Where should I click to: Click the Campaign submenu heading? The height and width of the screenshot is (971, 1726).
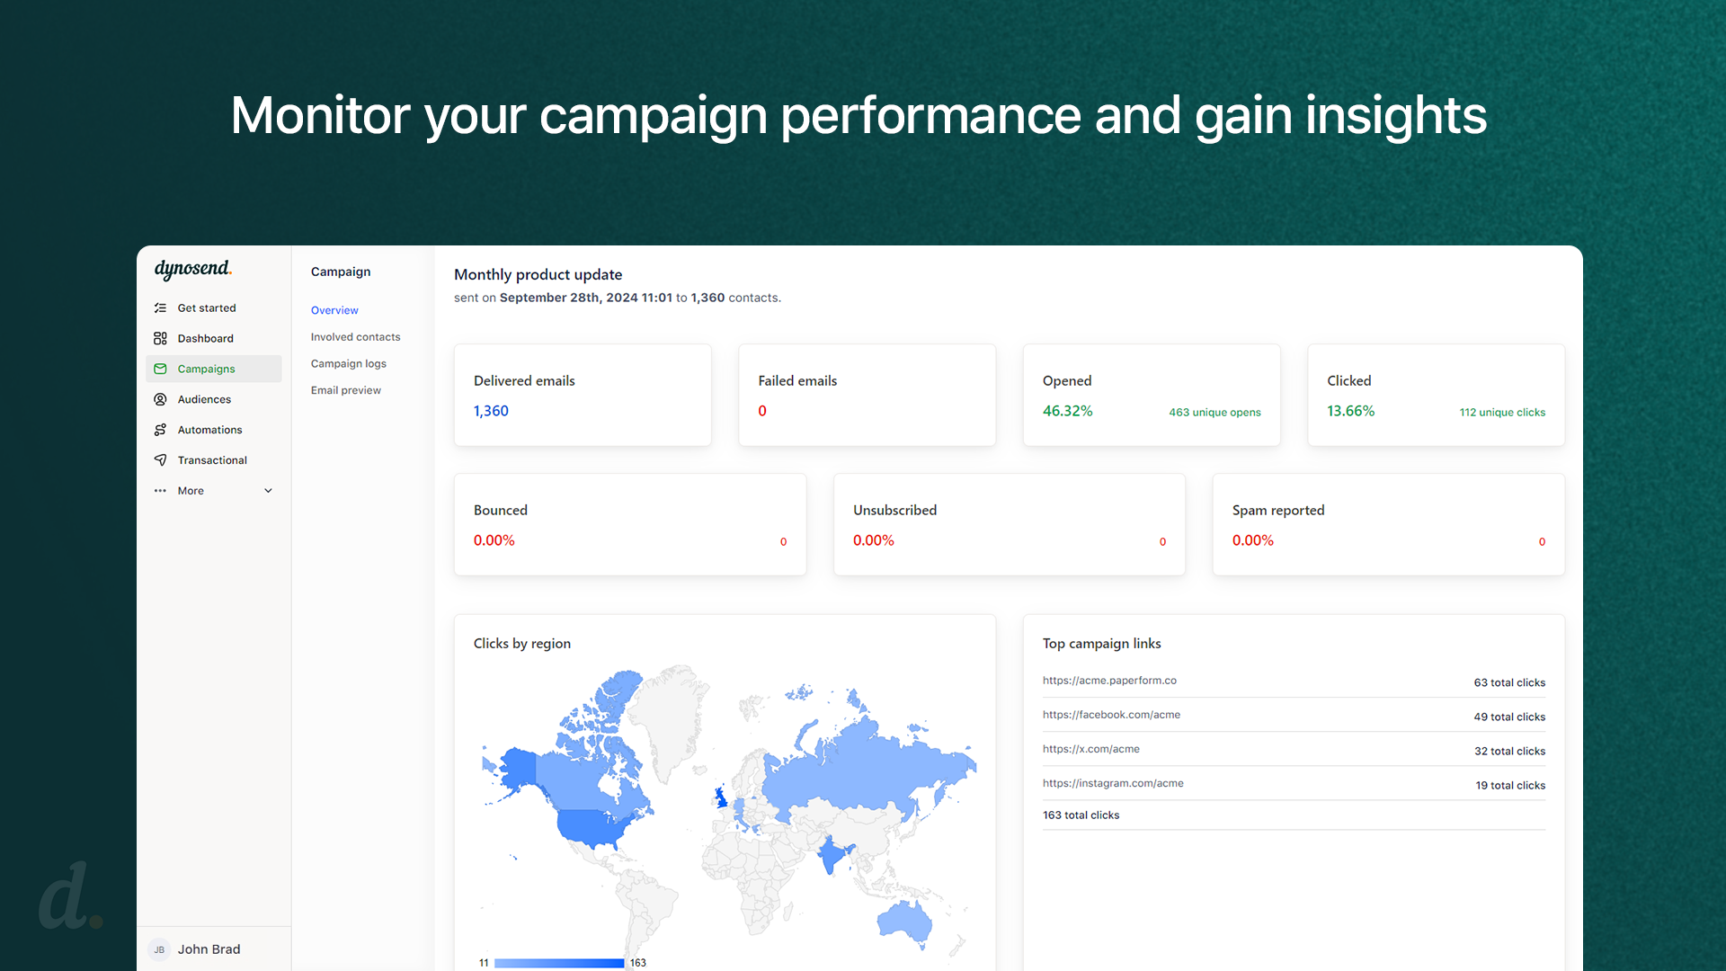341,272
